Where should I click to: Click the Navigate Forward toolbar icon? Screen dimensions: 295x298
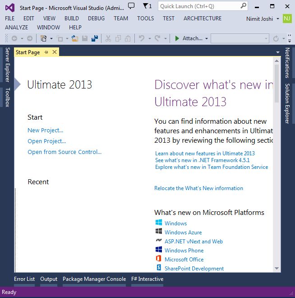(30, 38)
